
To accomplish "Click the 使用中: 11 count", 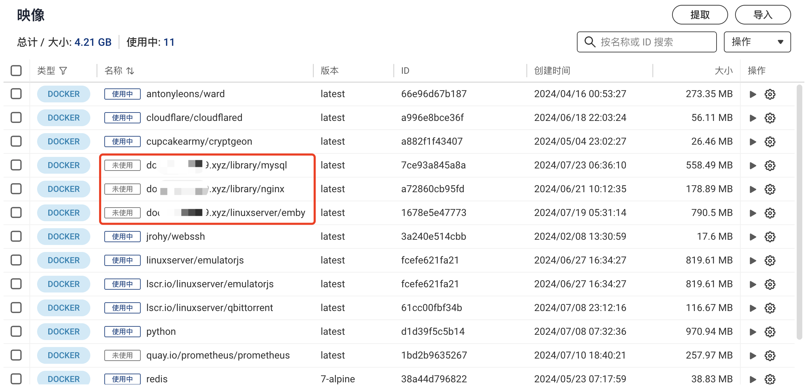I will point(150,42).
